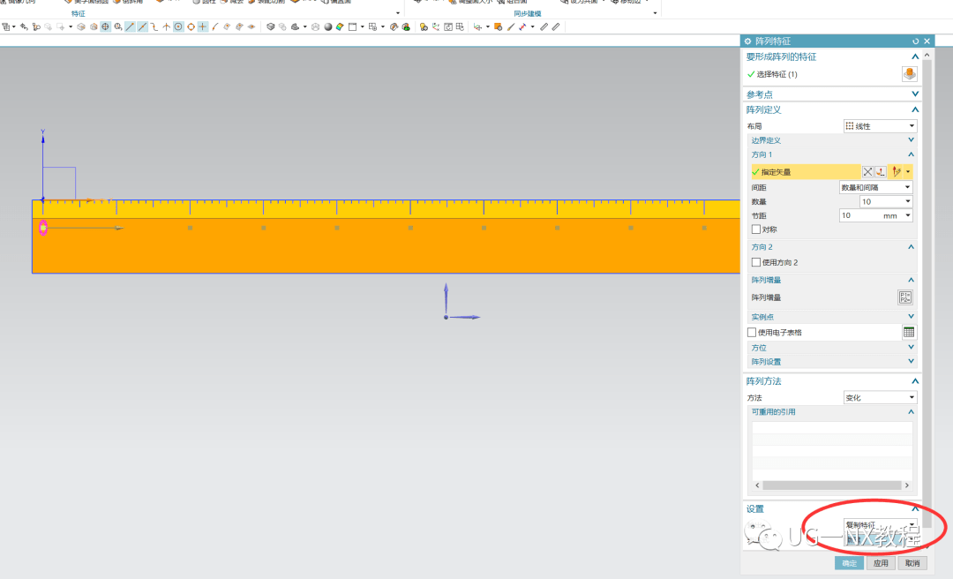Click the reset dialog icon
This screenshot has width=953, height=579.
point(915,41)
